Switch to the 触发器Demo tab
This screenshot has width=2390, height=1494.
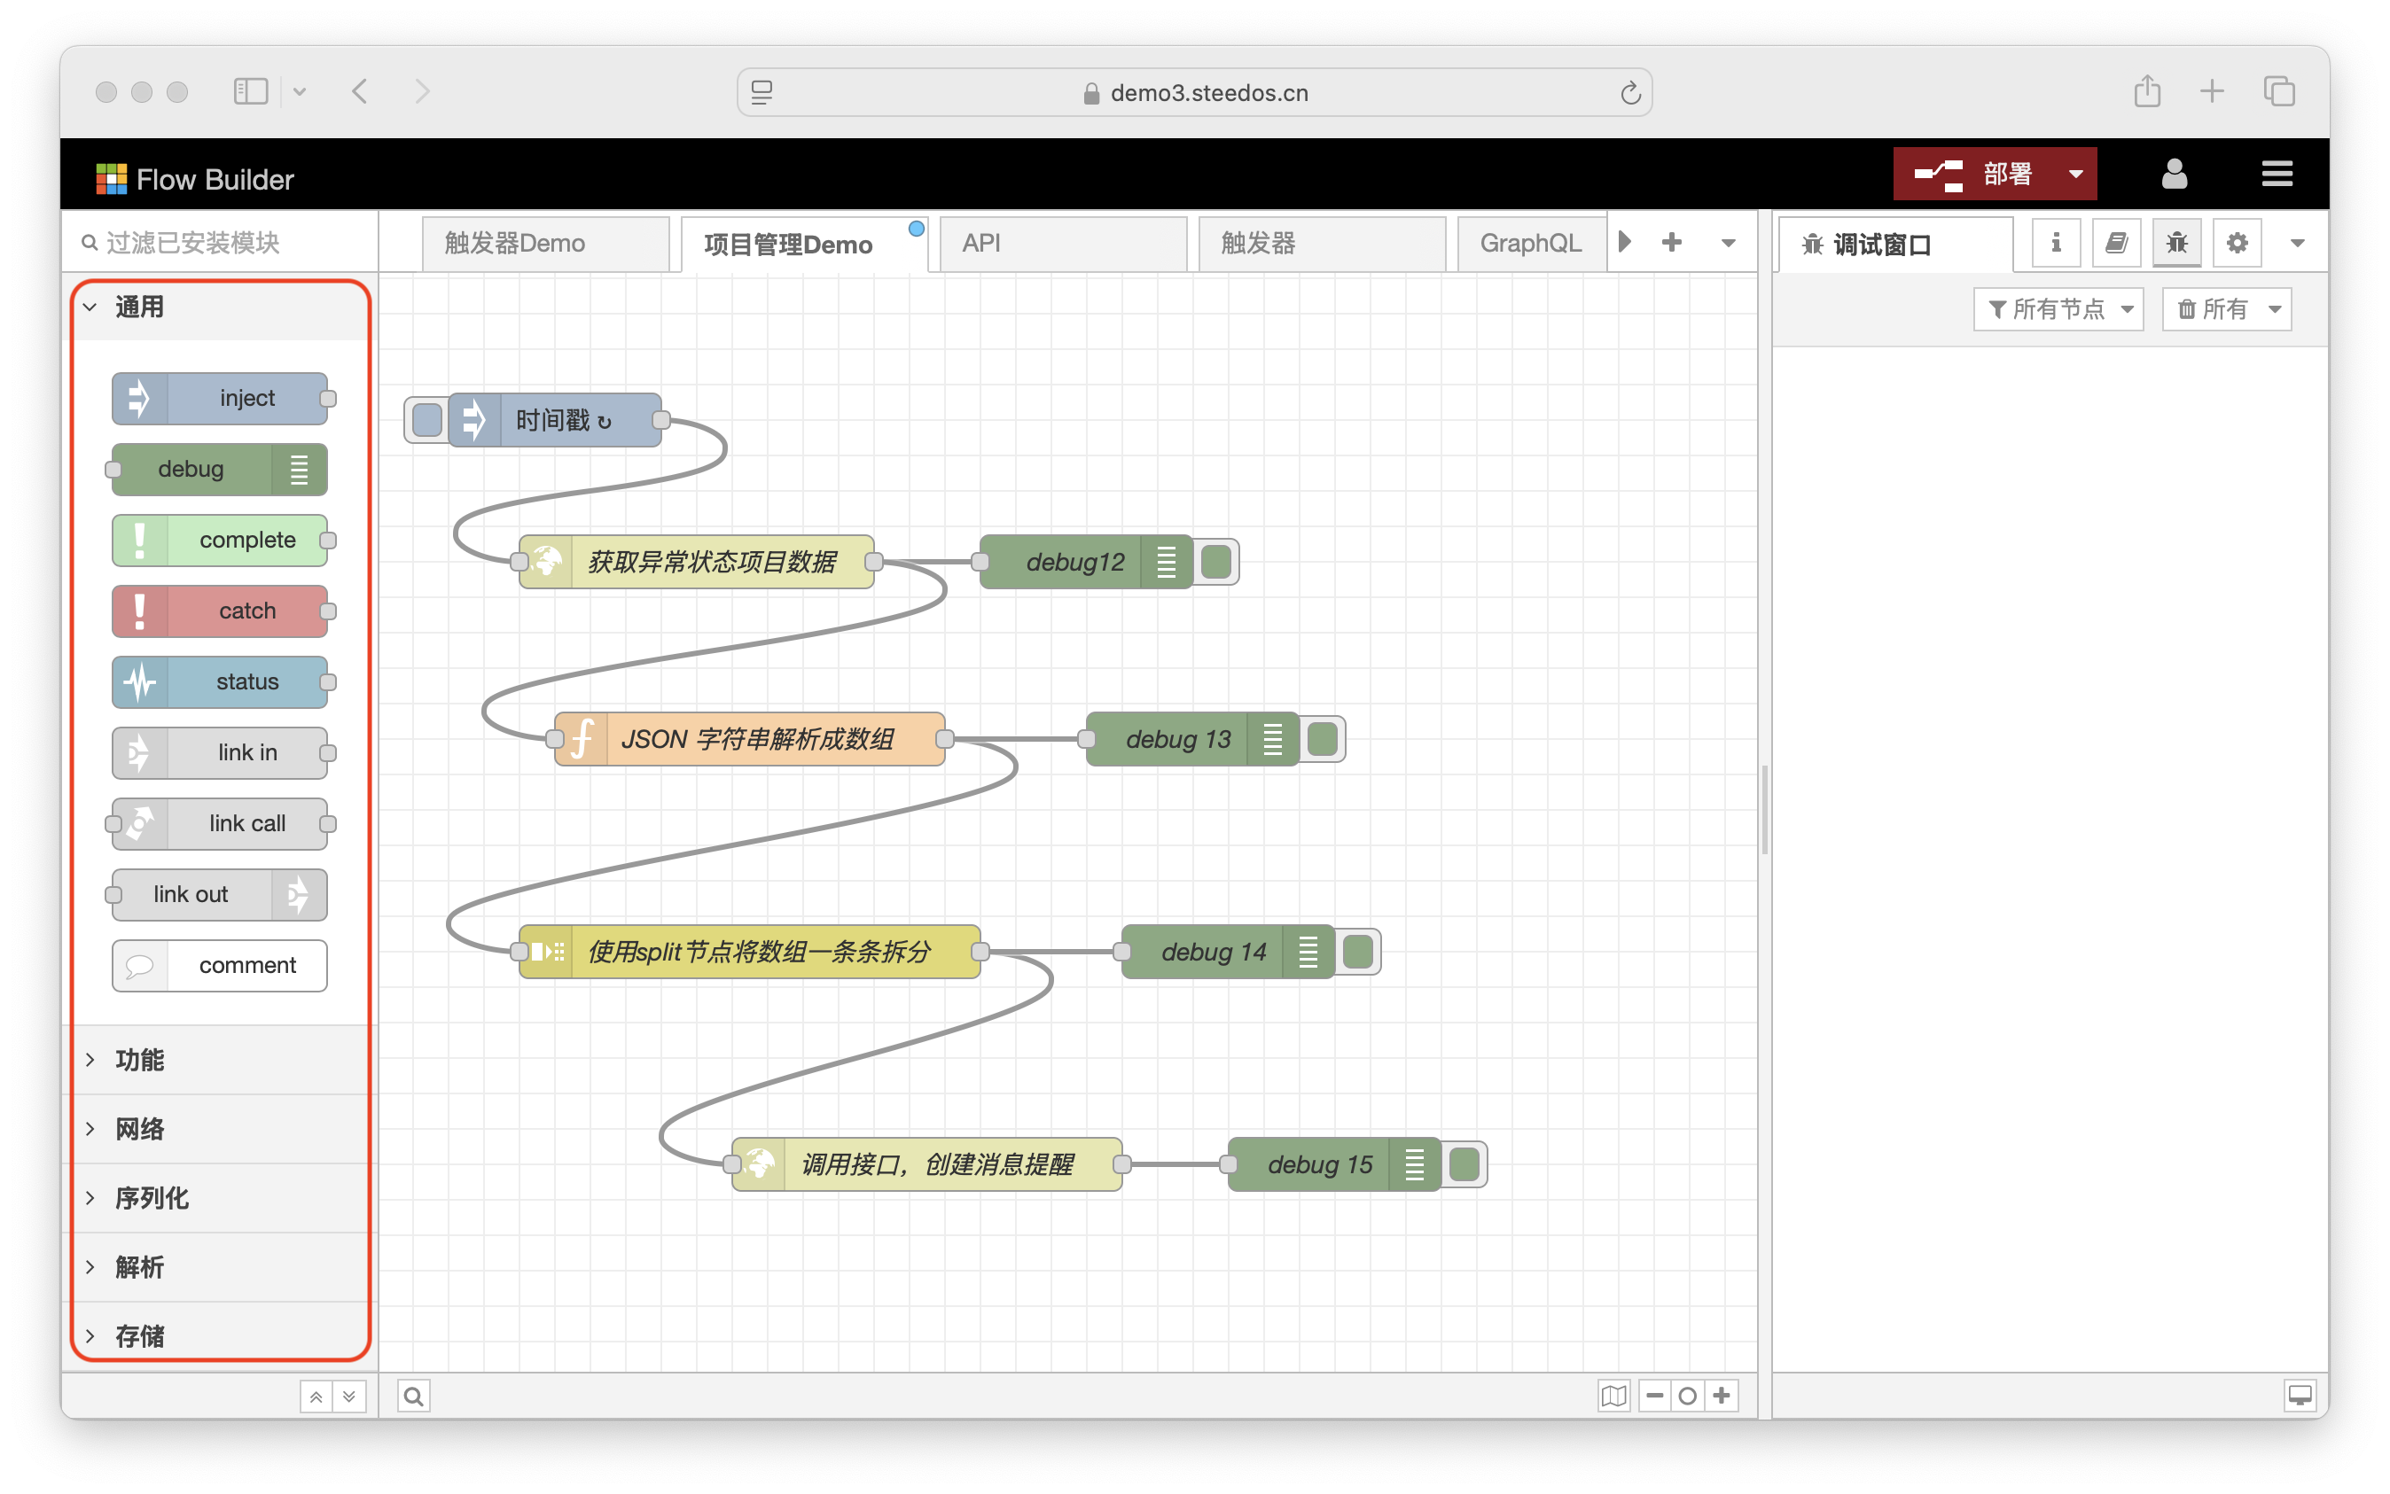545,243
